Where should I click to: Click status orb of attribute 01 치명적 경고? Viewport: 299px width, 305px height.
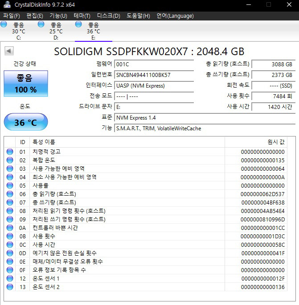(x=10, y=152)
